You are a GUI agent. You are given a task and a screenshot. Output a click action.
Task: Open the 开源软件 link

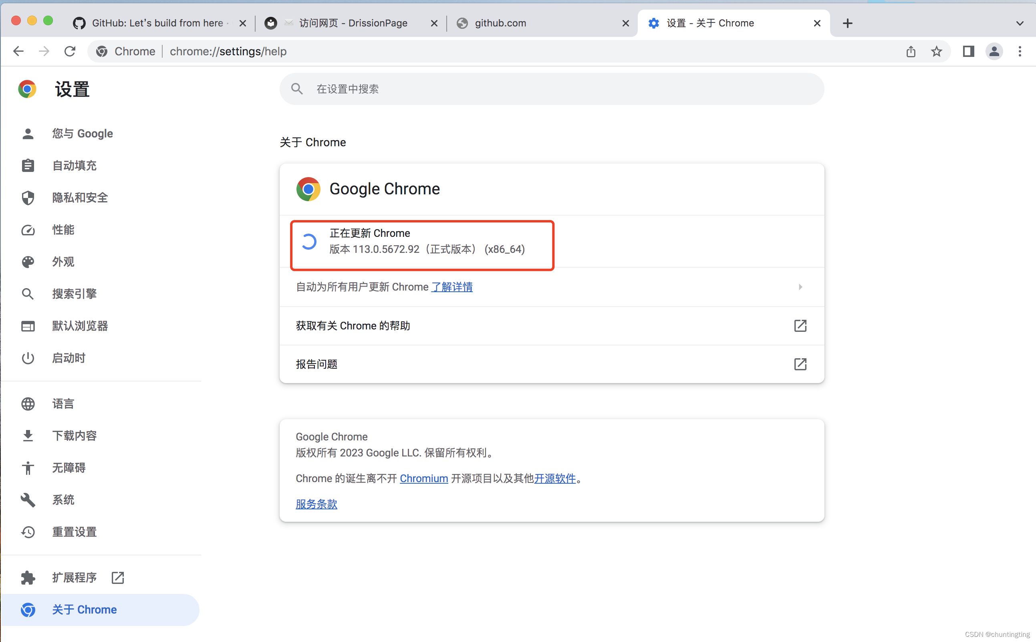[555, 478]
